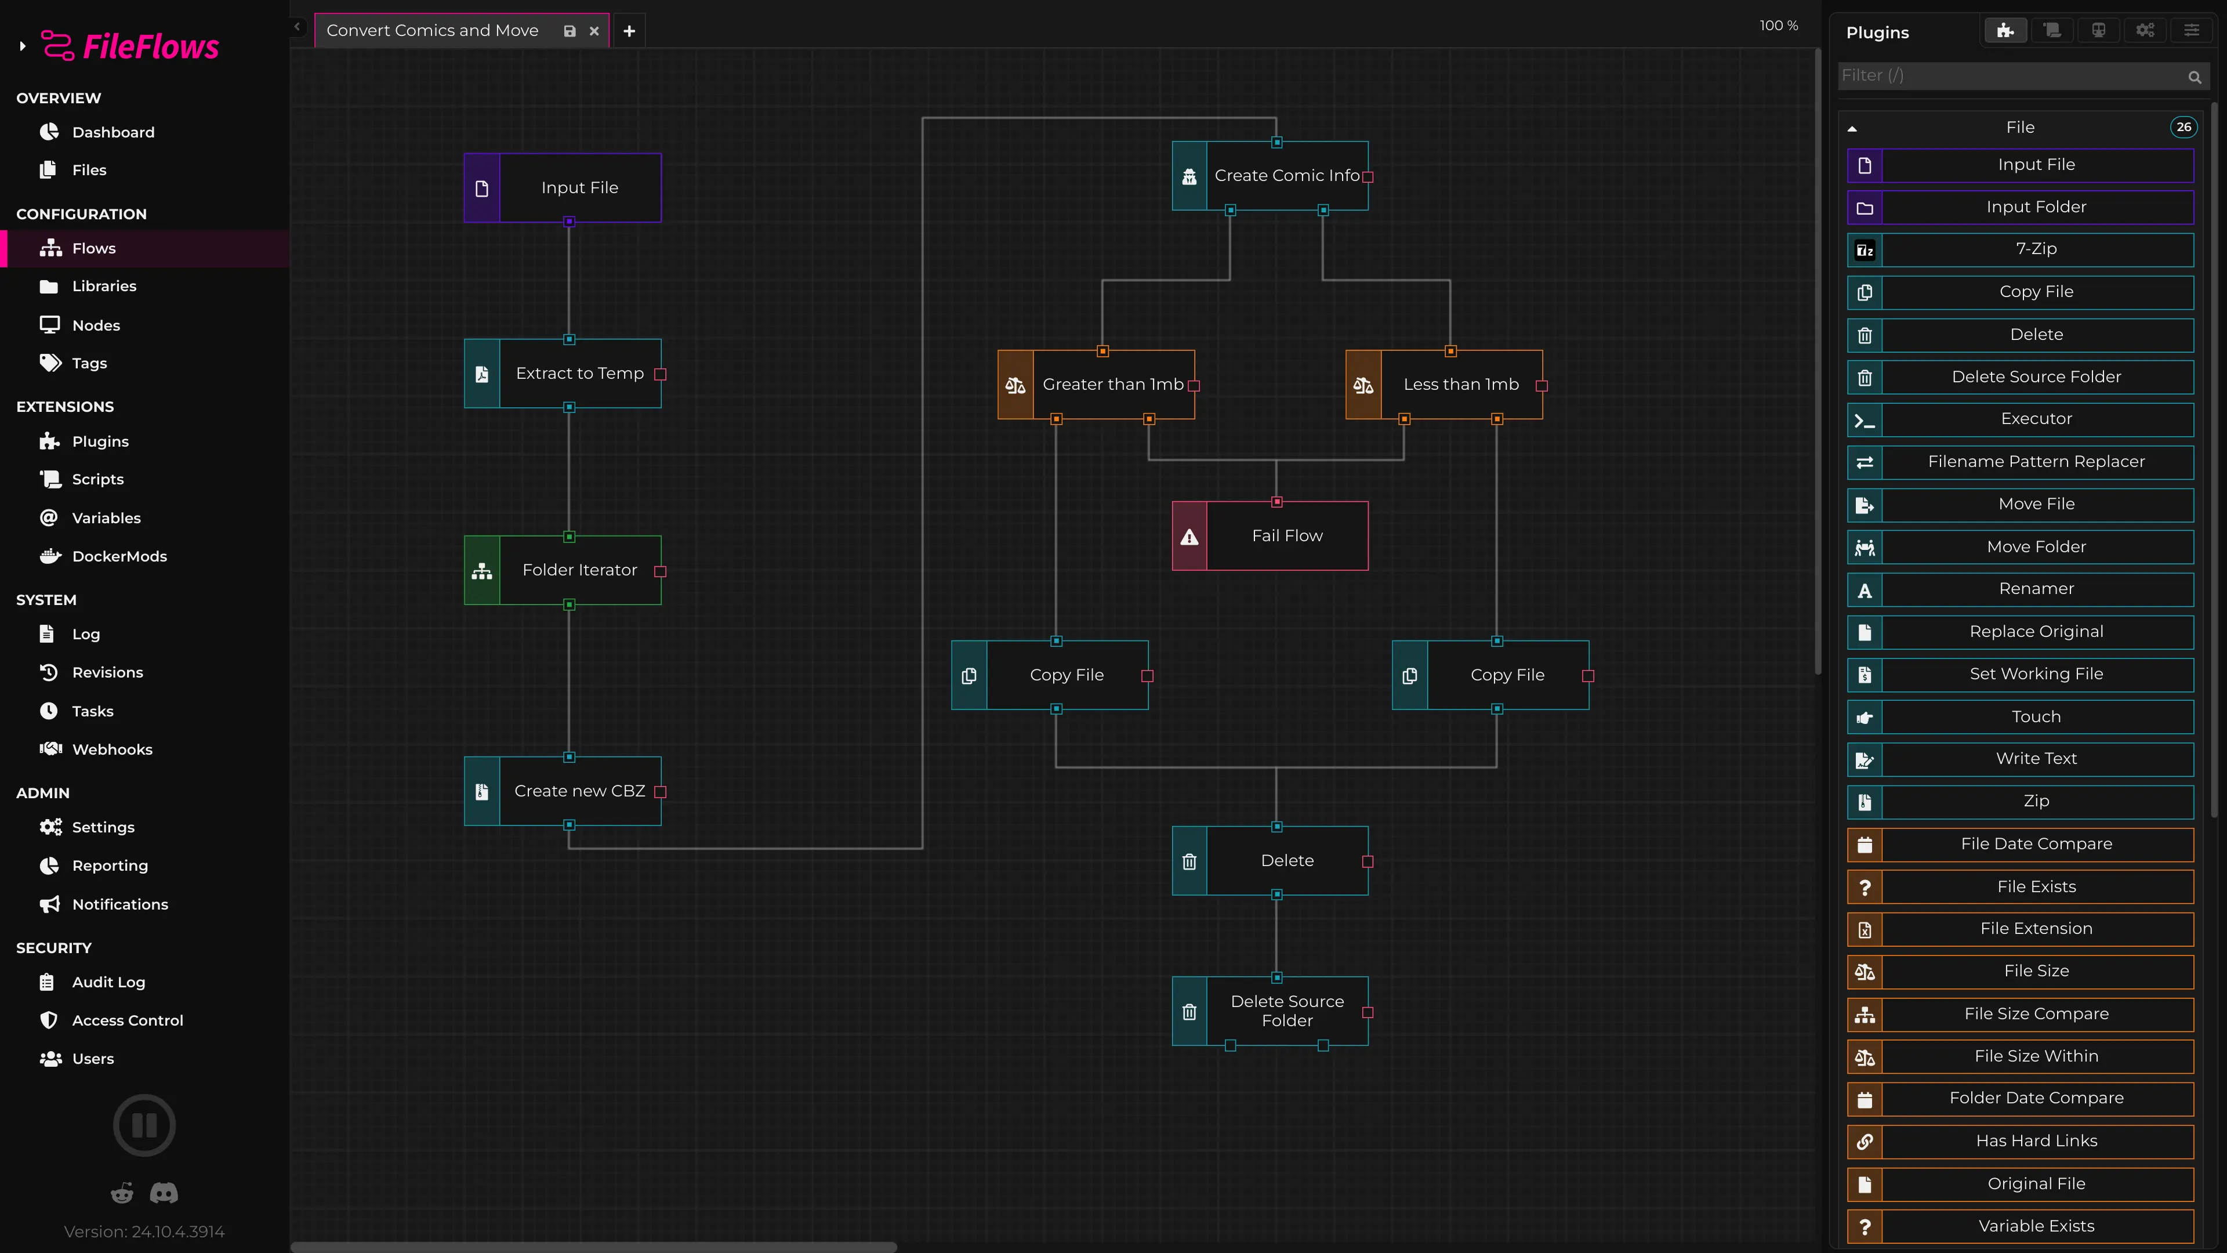The image size is (2227, 1253).
Task: Pick the Renamer plugin element
Action: tap(2021, 590)
